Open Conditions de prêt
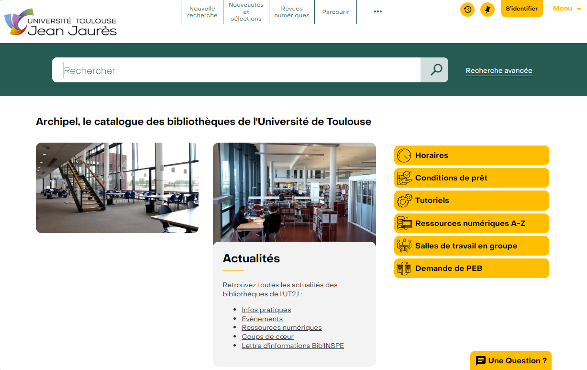Image resolution: width=587 pixels, height=370 pixels. [x=472, y=178]
